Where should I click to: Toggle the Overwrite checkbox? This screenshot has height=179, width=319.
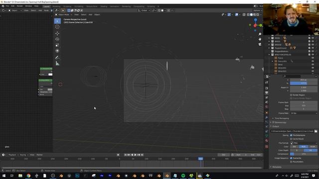point(291,158)
